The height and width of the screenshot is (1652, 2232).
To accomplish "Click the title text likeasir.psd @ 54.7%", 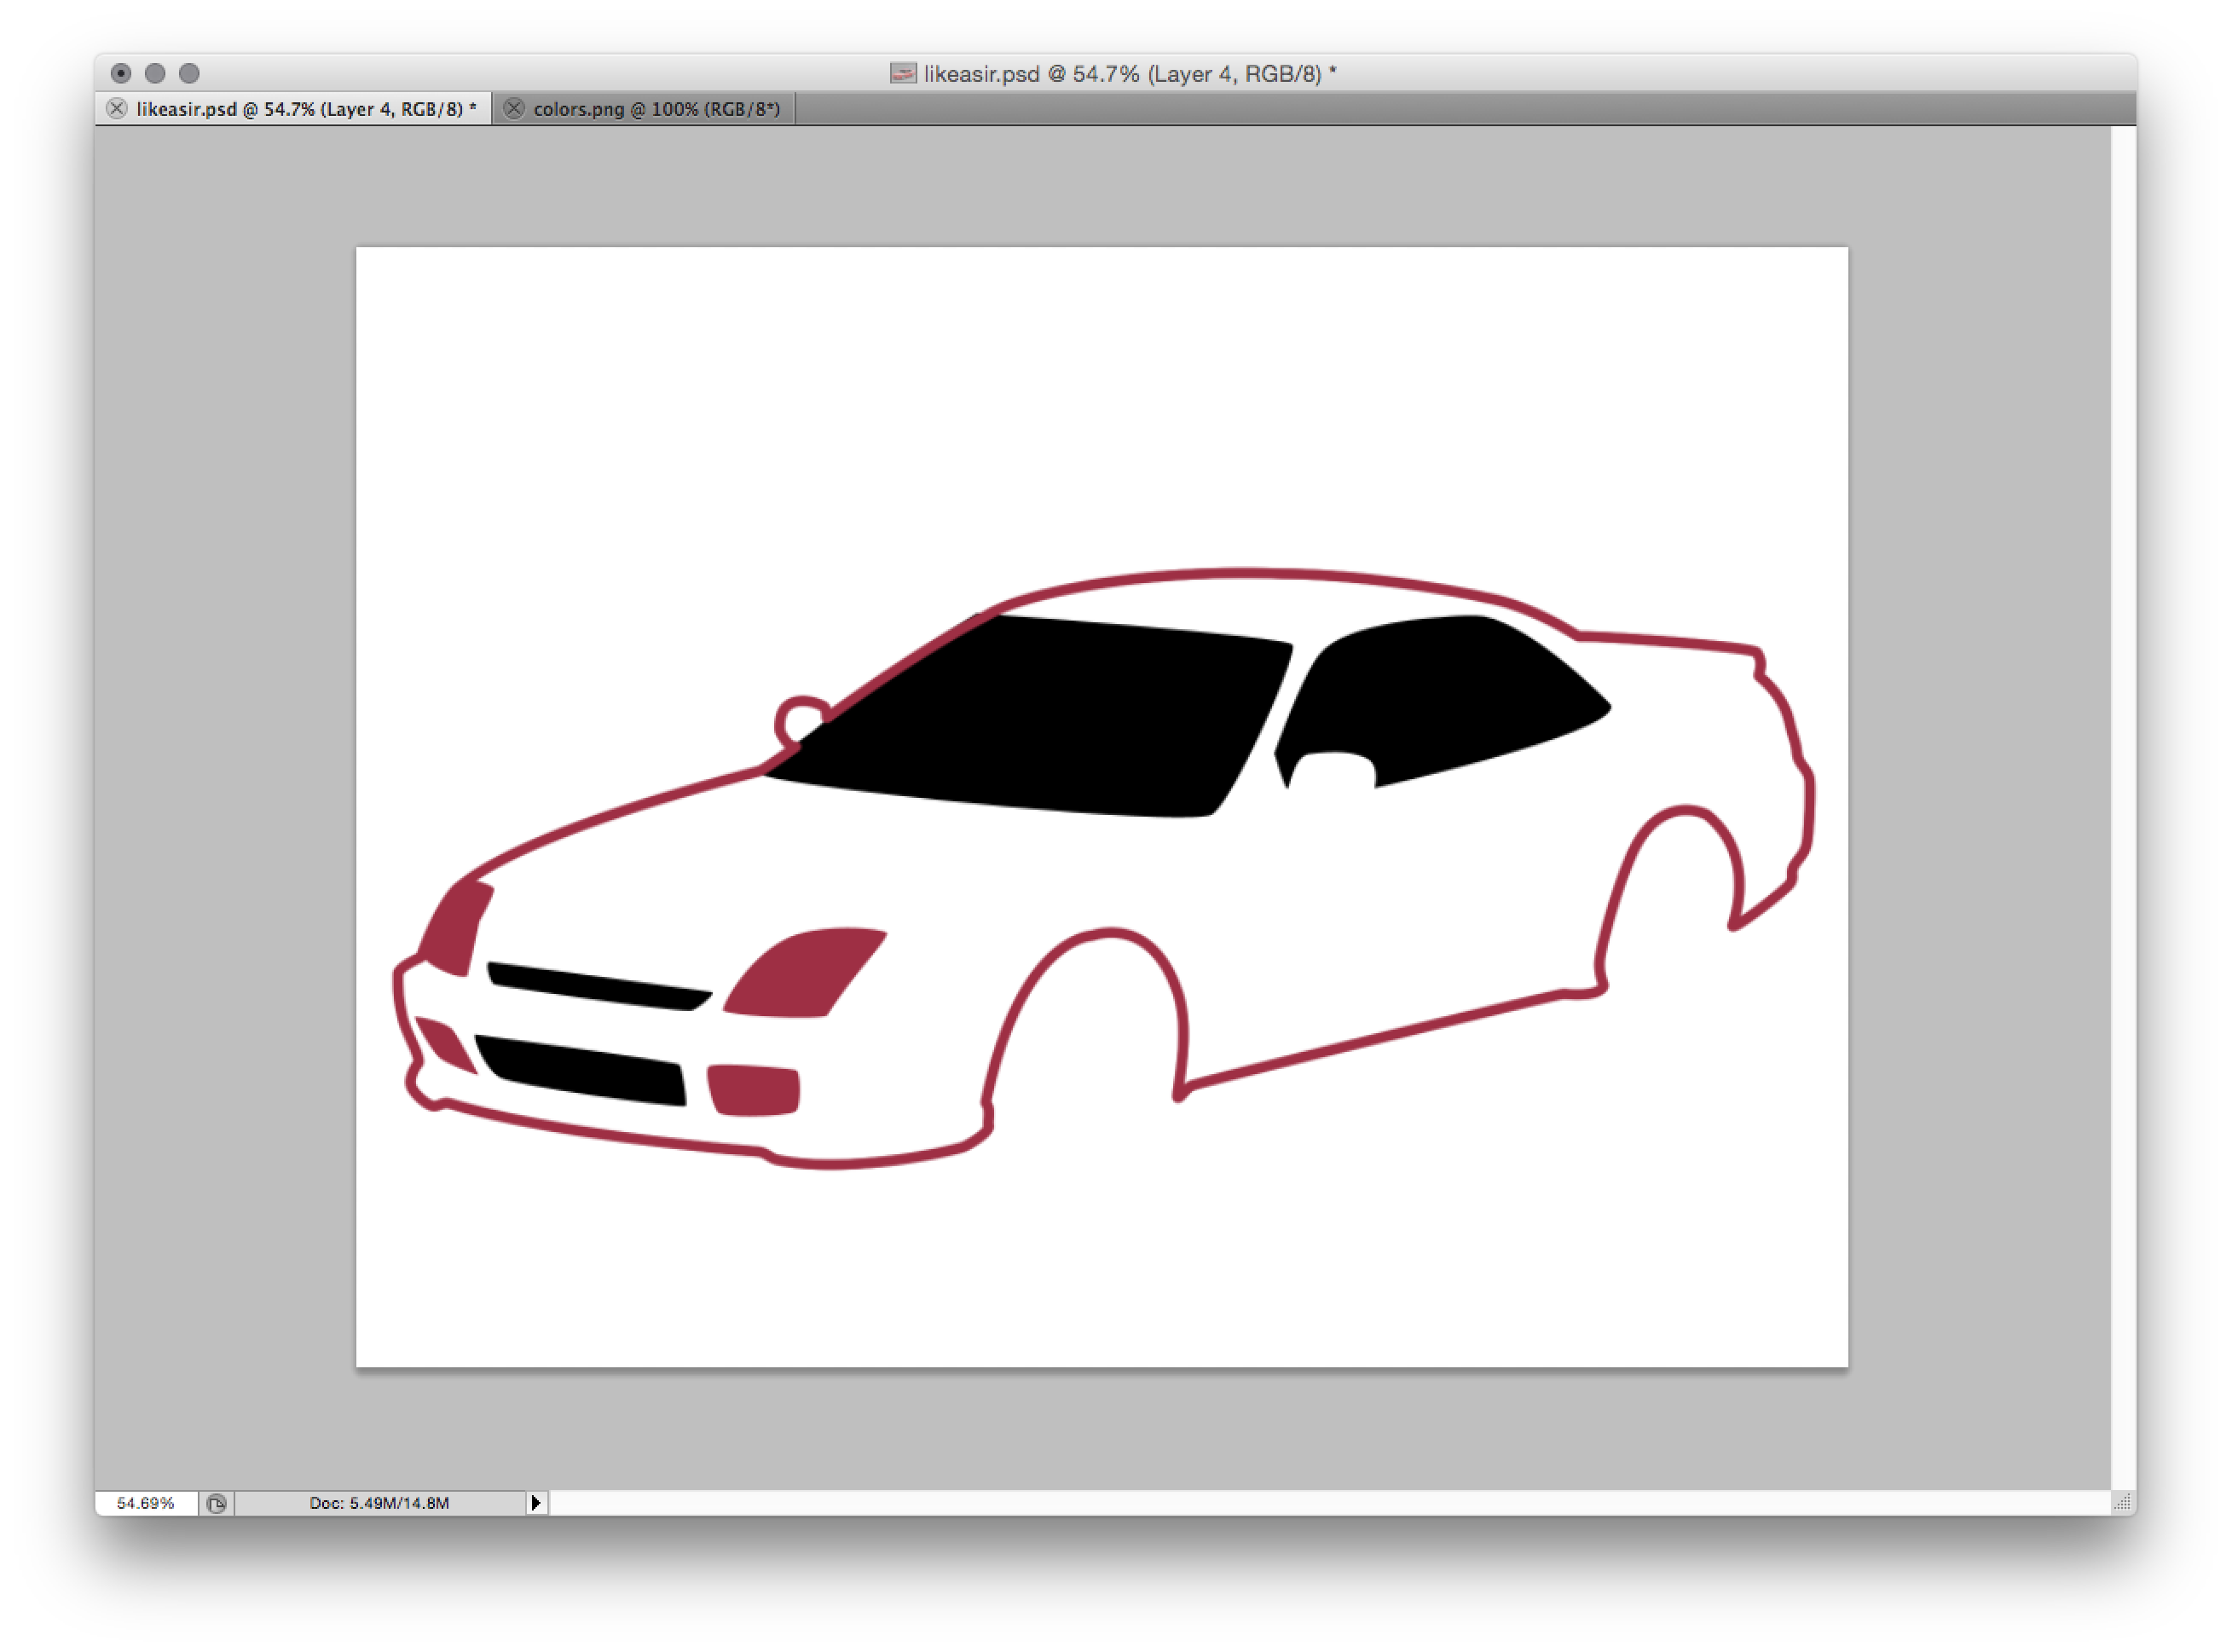I will tap(1033, 73).
